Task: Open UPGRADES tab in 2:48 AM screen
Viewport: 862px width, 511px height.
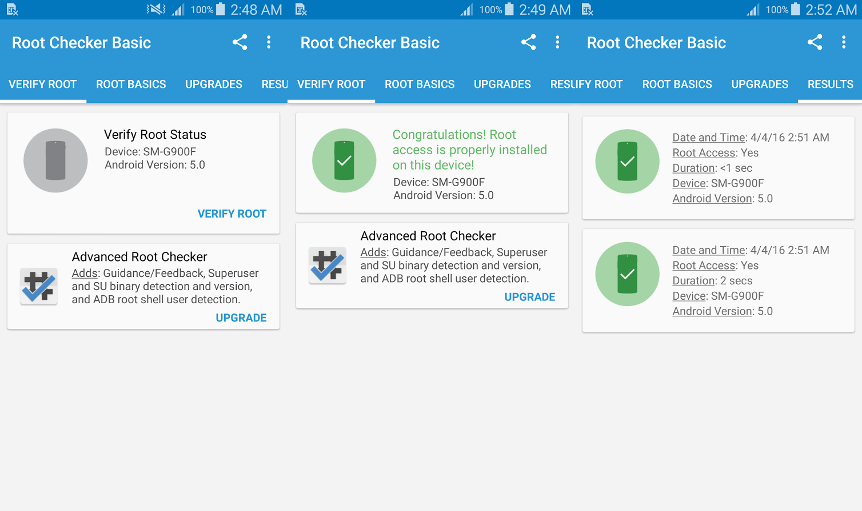Action: 214,85
